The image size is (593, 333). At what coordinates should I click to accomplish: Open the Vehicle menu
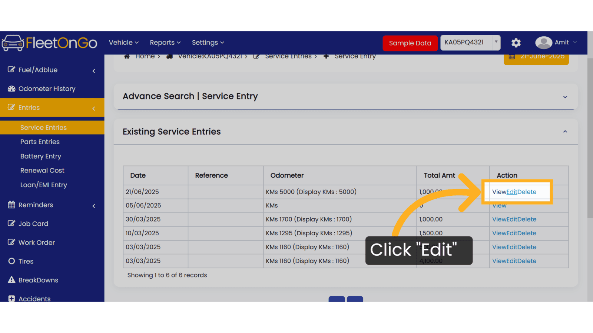(x=123, y=43)
